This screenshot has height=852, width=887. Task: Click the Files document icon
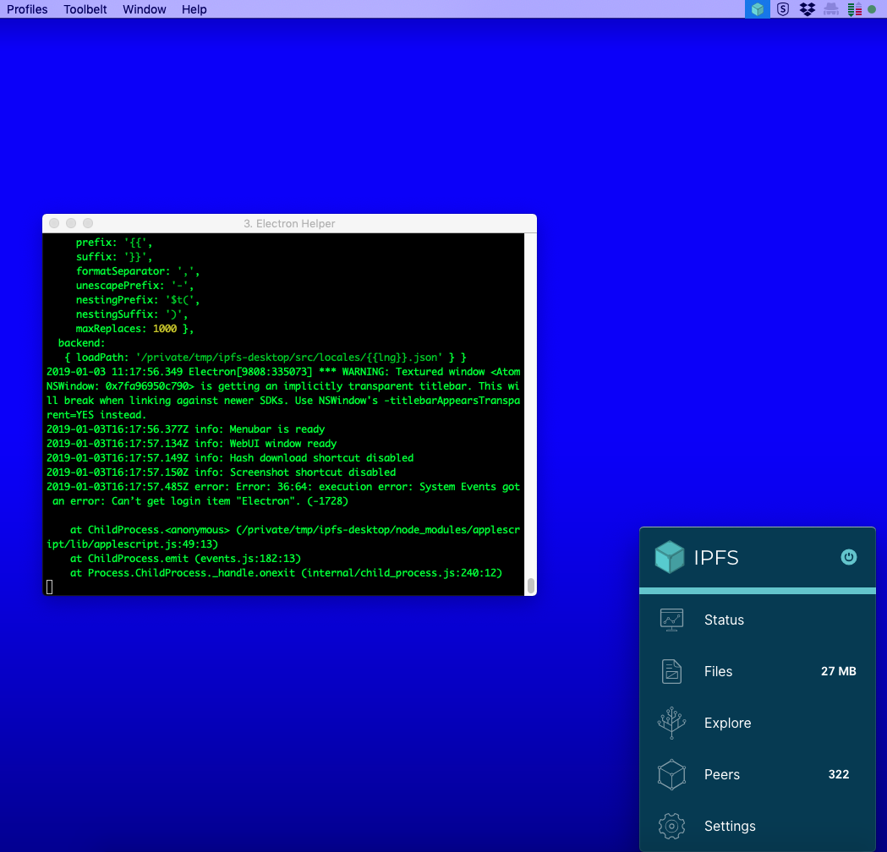click(671, 672)
